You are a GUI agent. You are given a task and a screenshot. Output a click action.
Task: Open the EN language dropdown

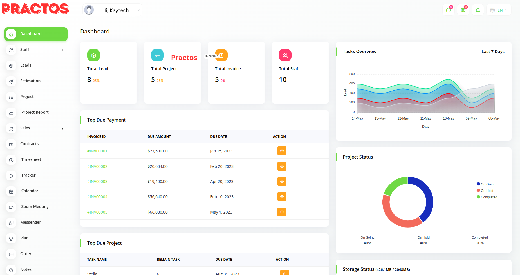[499, 10]
